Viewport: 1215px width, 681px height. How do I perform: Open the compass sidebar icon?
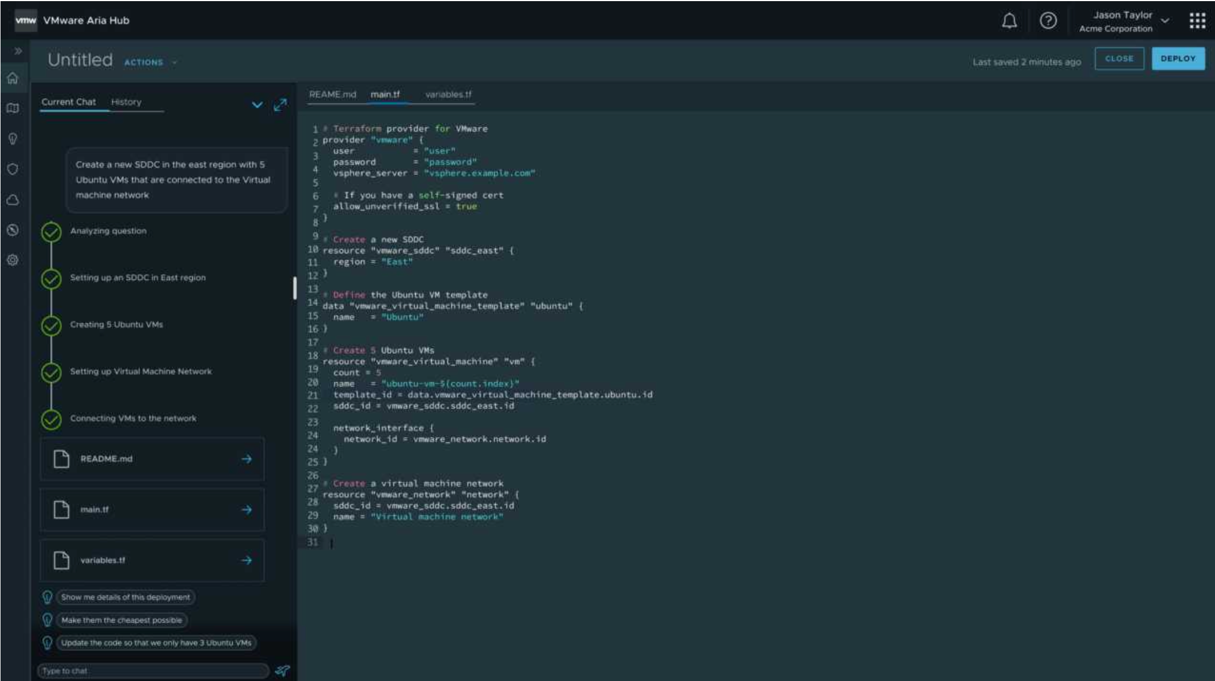pos(13,230)
